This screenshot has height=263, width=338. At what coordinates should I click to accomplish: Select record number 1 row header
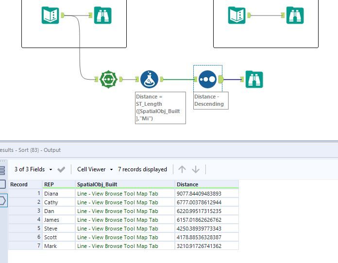(25, 194)
